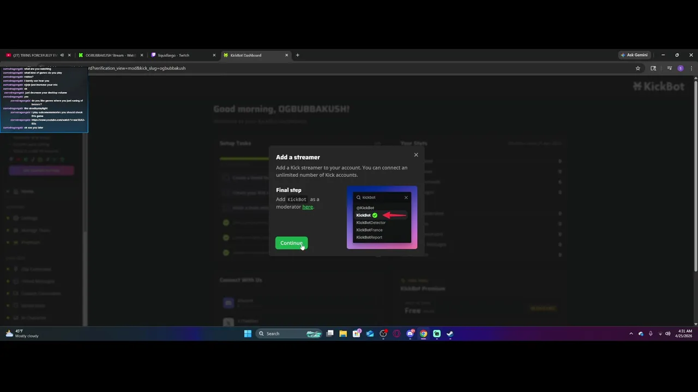Viewport: 698px width, 392px height.
Task: Close the OGBUBBAKUSH Stream tab
Action: tap(142, 55)
